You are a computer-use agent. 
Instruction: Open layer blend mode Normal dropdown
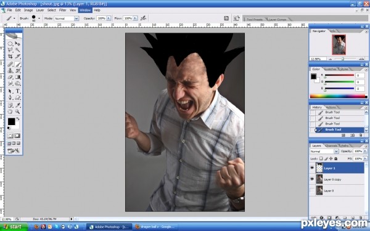click(336, 152)
